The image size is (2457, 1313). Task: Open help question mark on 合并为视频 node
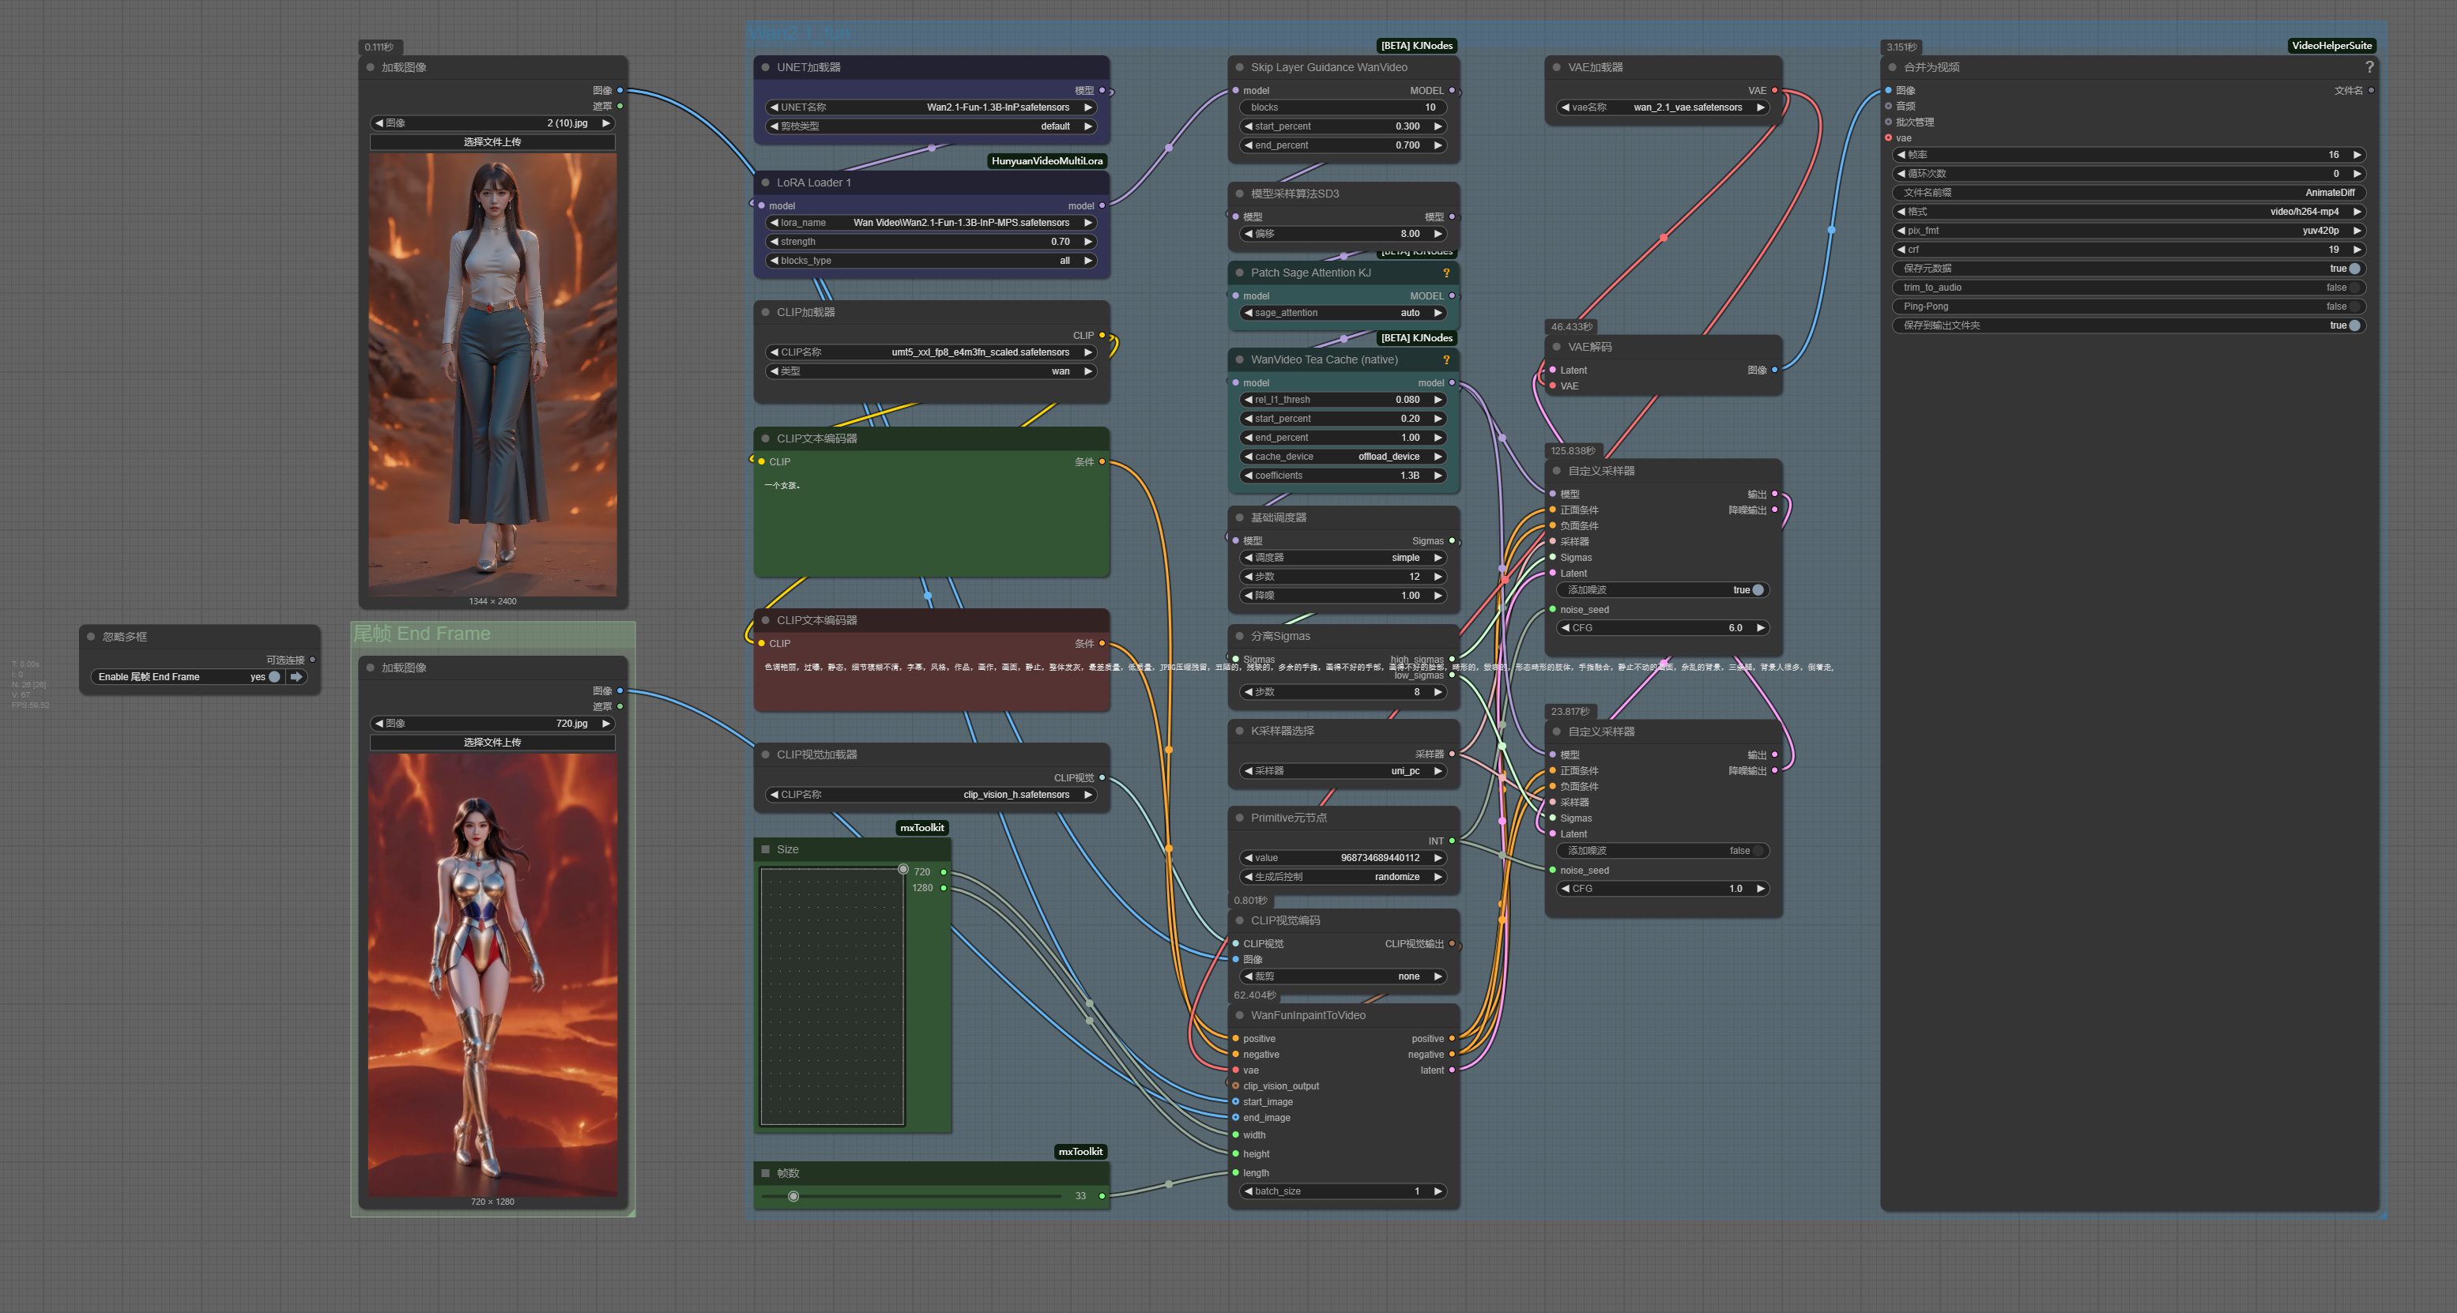tap(2369, 66)
